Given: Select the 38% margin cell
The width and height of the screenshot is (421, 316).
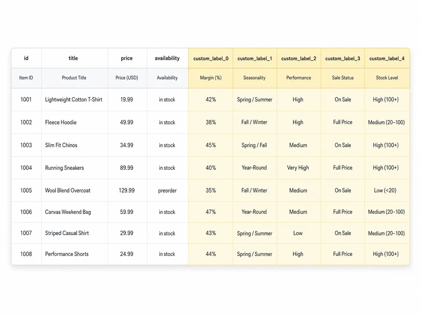Looking at the screenshot, I should (211, 122).
